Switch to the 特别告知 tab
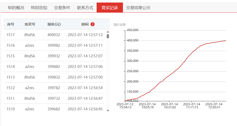The image size is (237, 126). (39, 8)
